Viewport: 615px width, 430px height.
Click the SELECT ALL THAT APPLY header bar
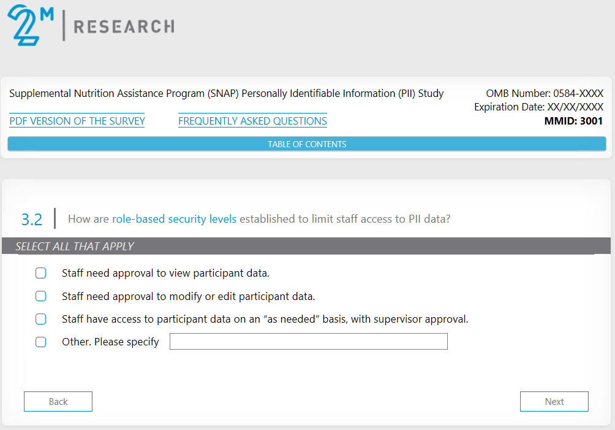click(x=306, y=247)
